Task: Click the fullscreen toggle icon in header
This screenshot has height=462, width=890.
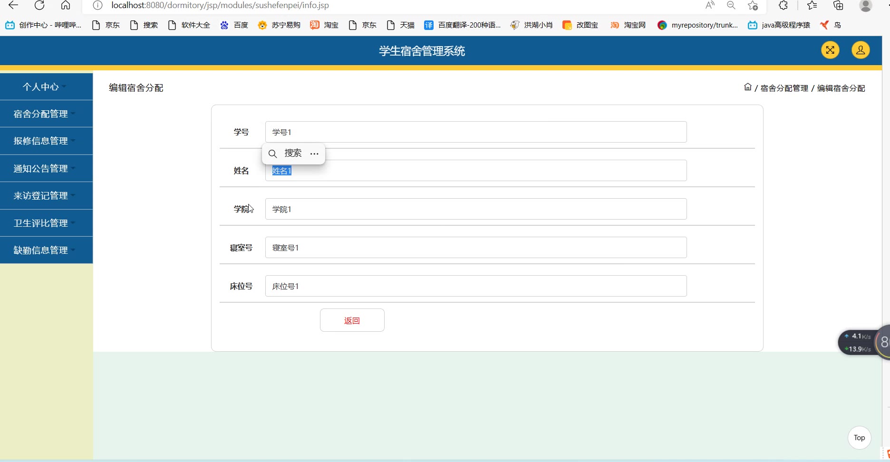Action: coord(830,50)
